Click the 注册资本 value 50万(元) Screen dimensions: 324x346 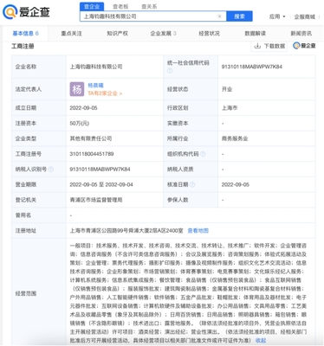coord(79,124)
